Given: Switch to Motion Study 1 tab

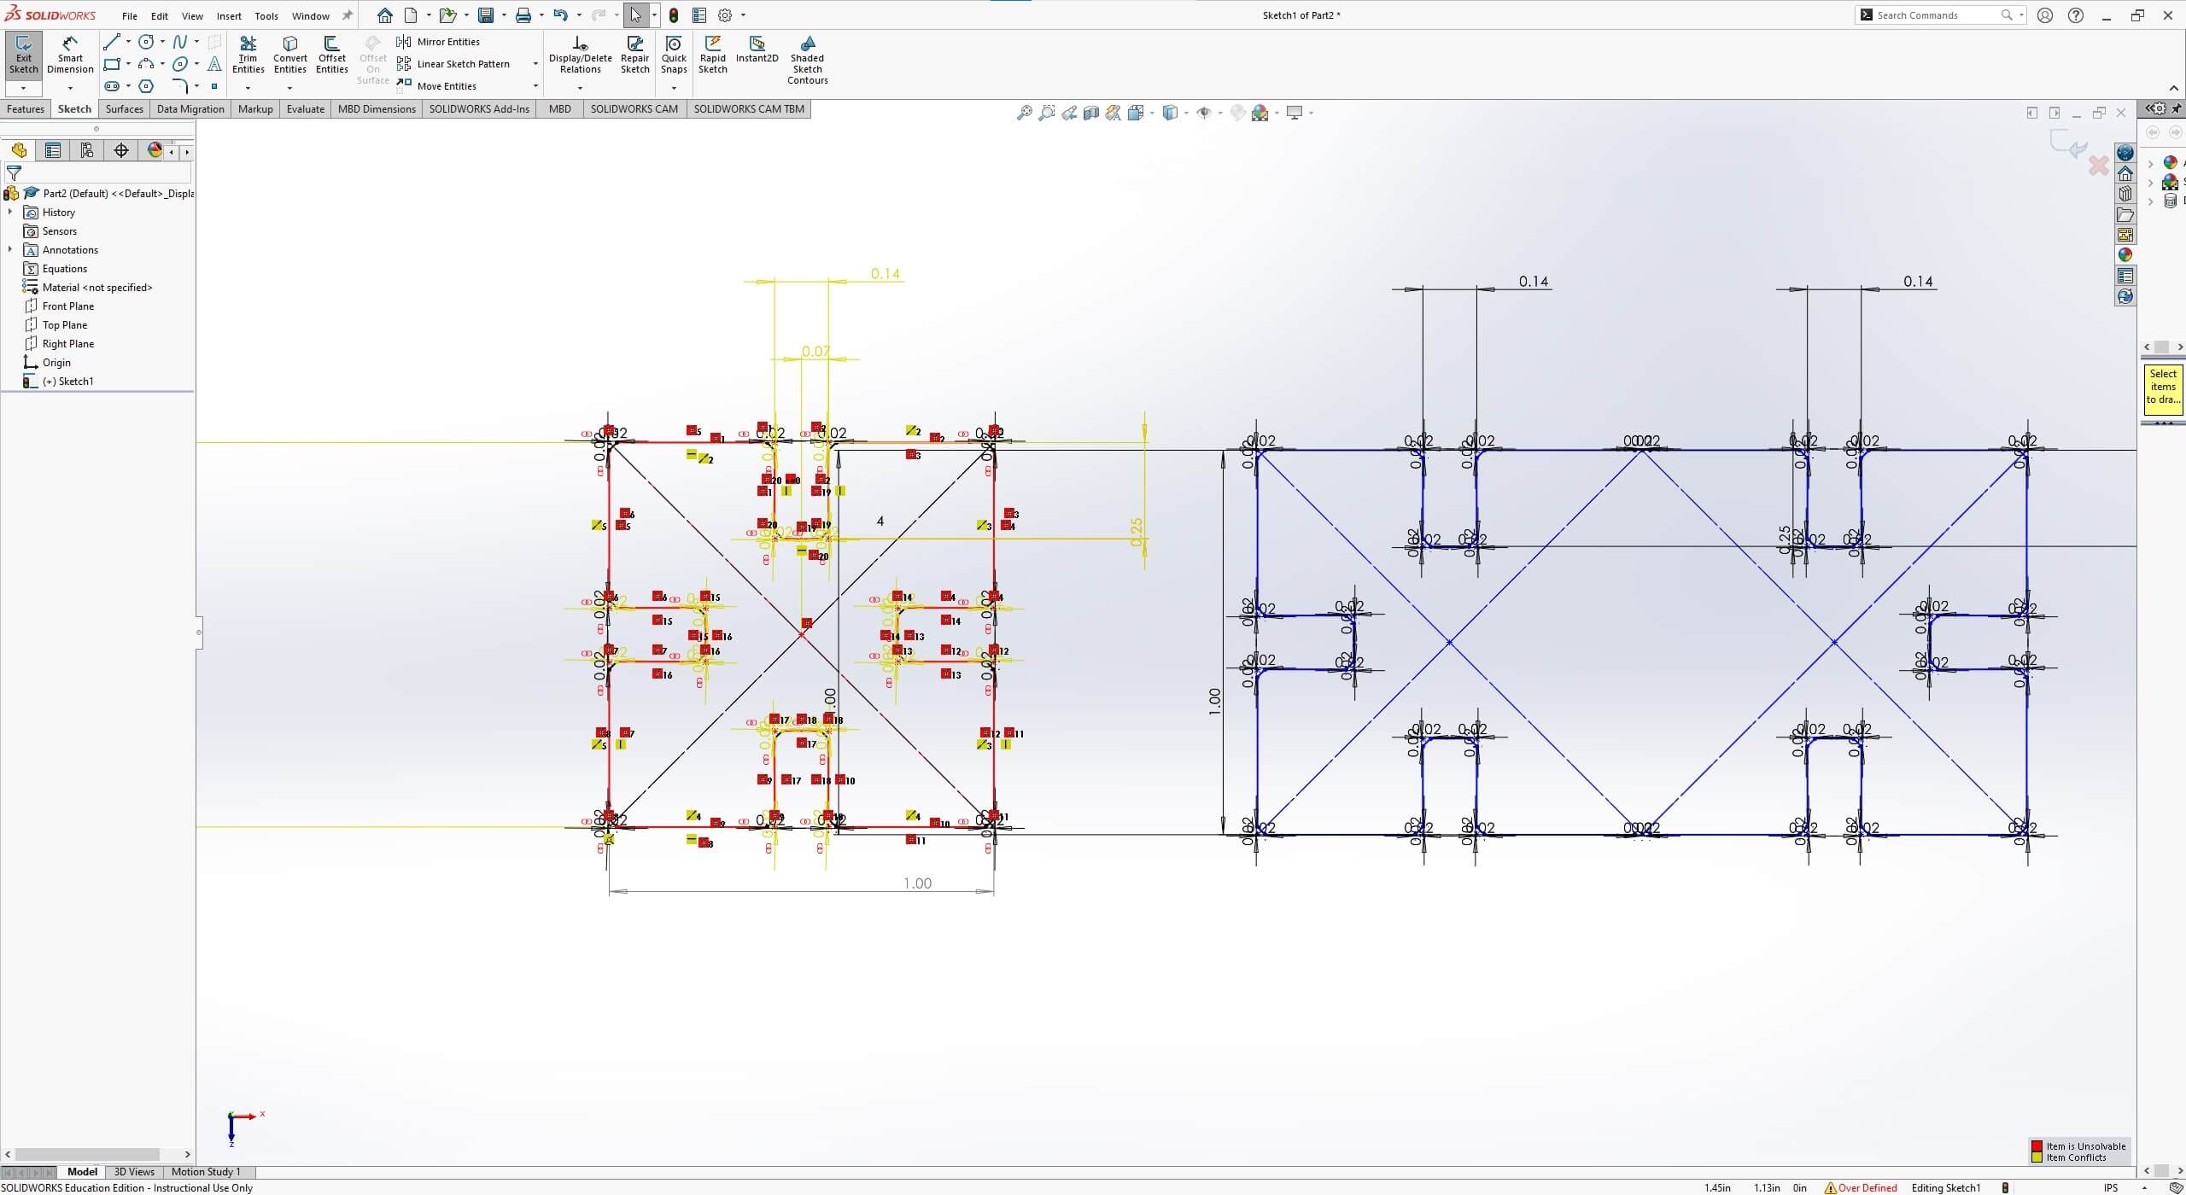Looking at the screenshot, I should coord(206,1172).
